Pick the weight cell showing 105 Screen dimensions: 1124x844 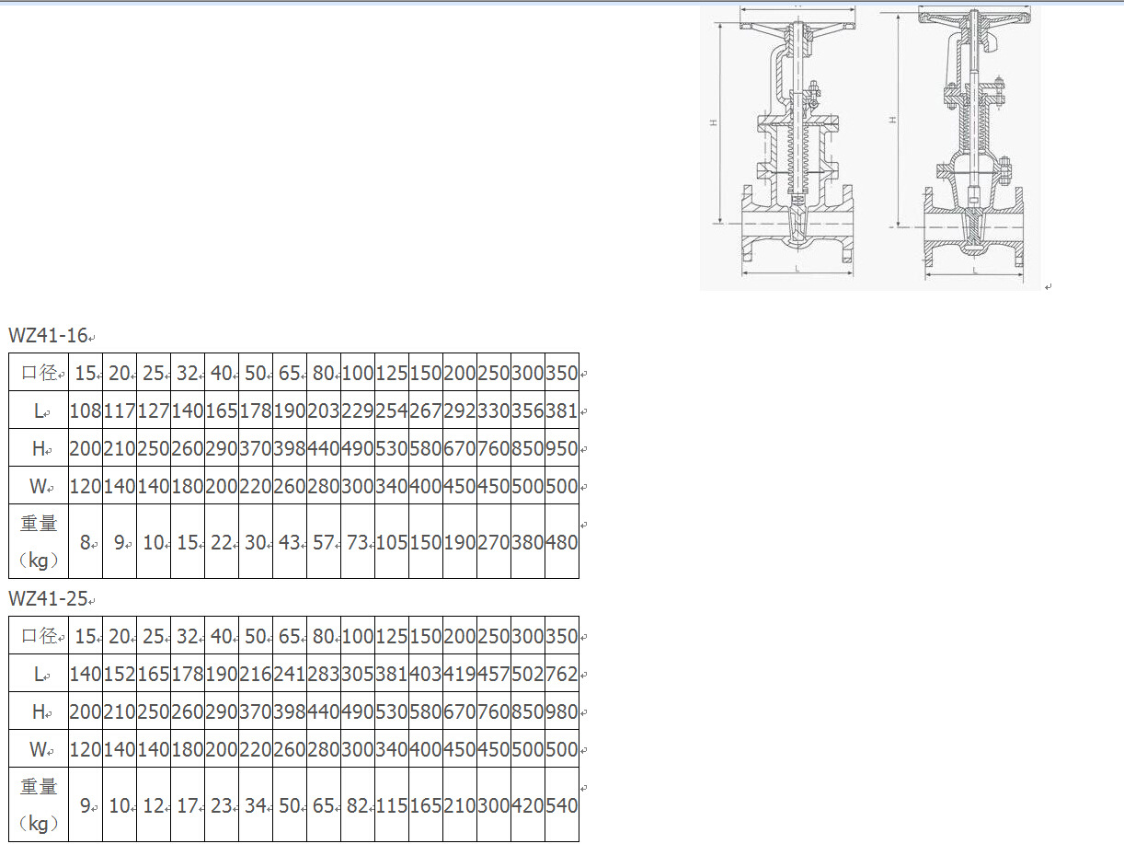pos(392,541)
